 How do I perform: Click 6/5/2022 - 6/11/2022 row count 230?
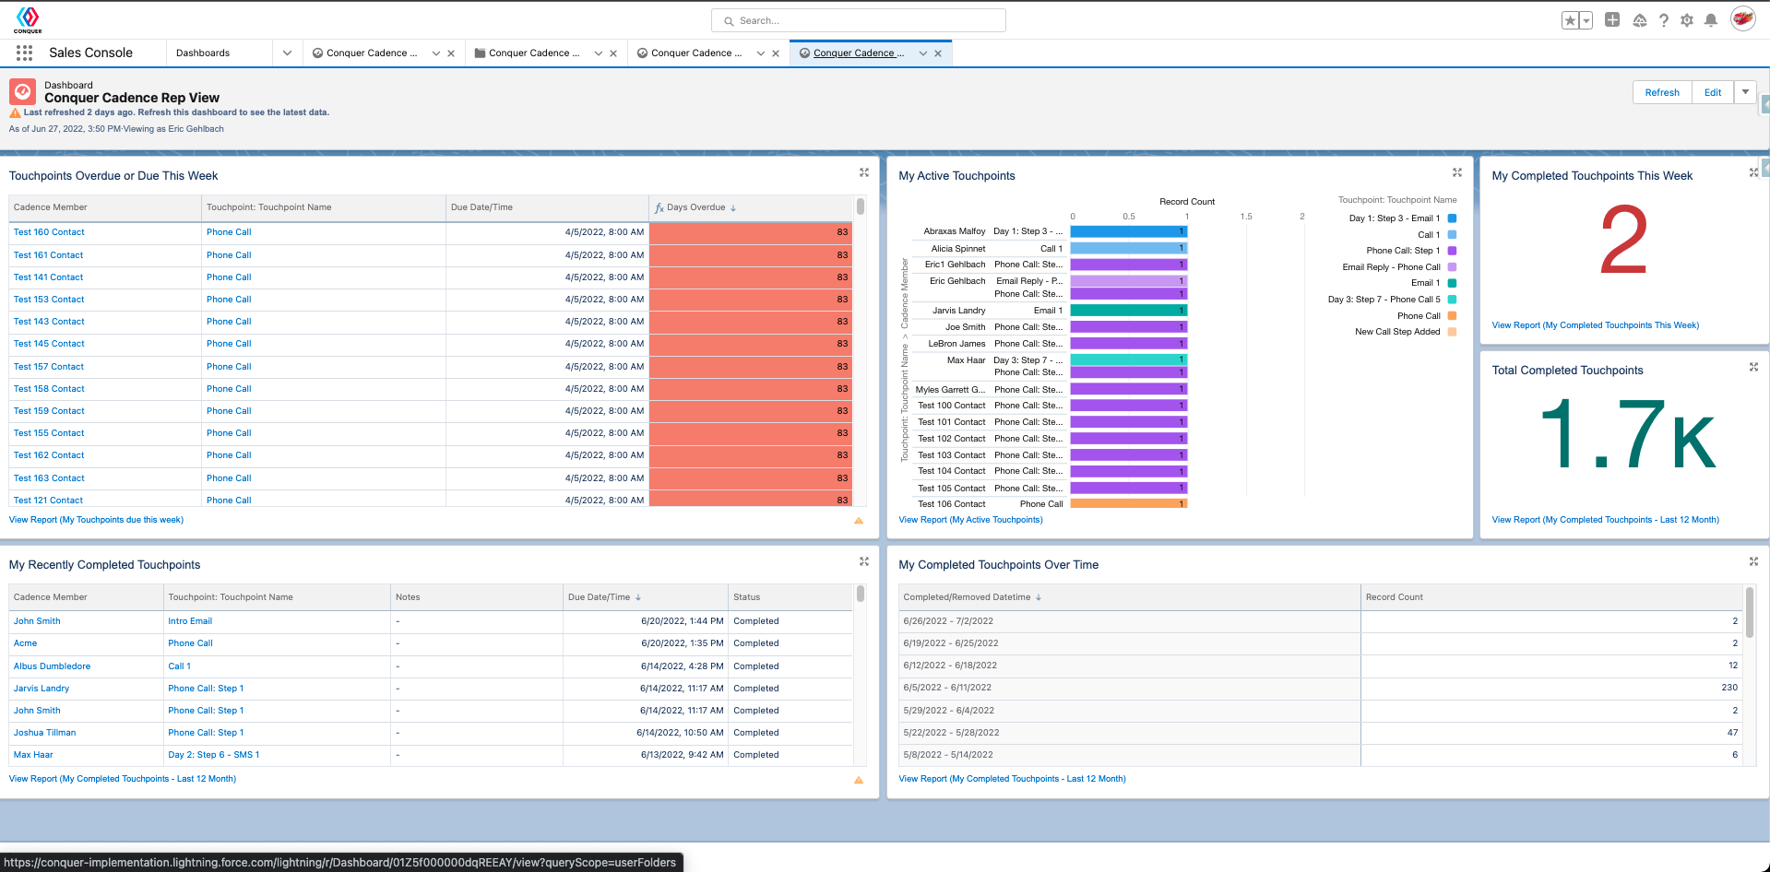[x=1728, y=688]
